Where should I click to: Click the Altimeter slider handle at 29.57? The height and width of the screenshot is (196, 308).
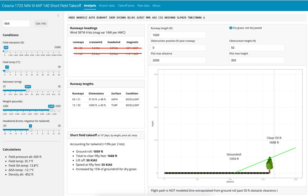28,90
